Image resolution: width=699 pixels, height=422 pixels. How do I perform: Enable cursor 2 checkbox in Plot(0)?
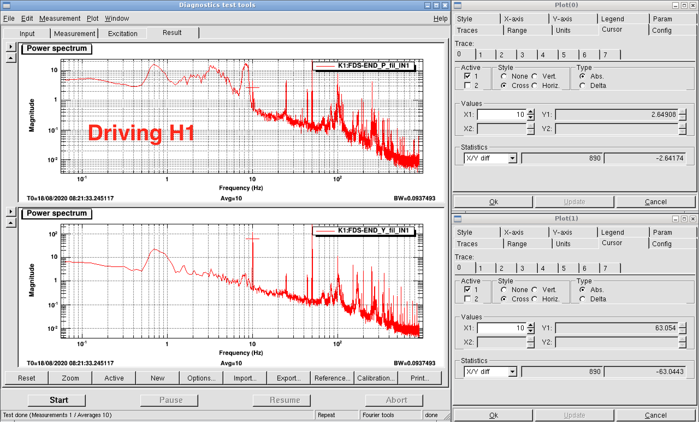coord(467,85)
